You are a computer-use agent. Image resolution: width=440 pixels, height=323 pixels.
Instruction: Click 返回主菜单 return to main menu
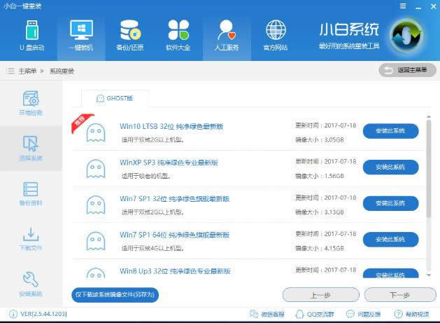(x=406, y=70)
